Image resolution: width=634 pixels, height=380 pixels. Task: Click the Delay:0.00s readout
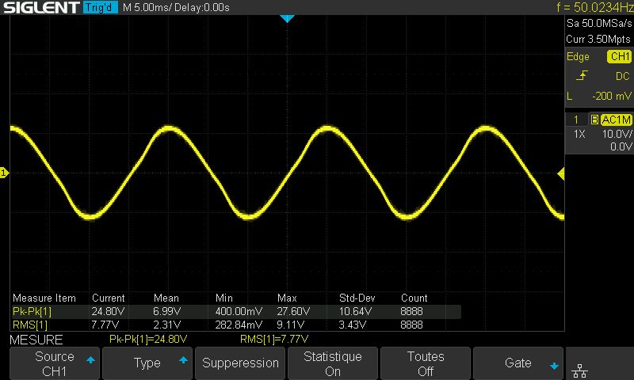[x=202, y=8]
